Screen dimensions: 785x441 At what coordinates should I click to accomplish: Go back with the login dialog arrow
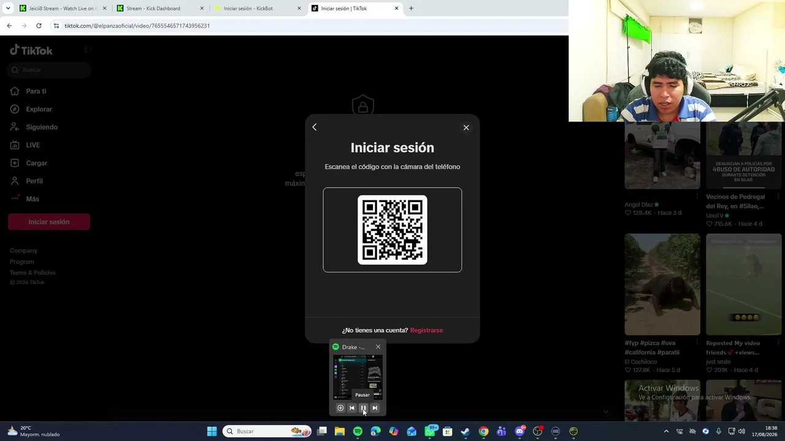click(x=315, y=127)
